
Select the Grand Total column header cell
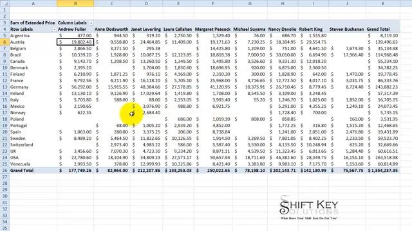point(383,30)
